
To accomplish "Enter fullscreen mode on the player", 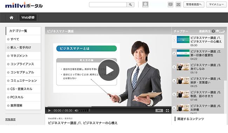I will [167, 111].
